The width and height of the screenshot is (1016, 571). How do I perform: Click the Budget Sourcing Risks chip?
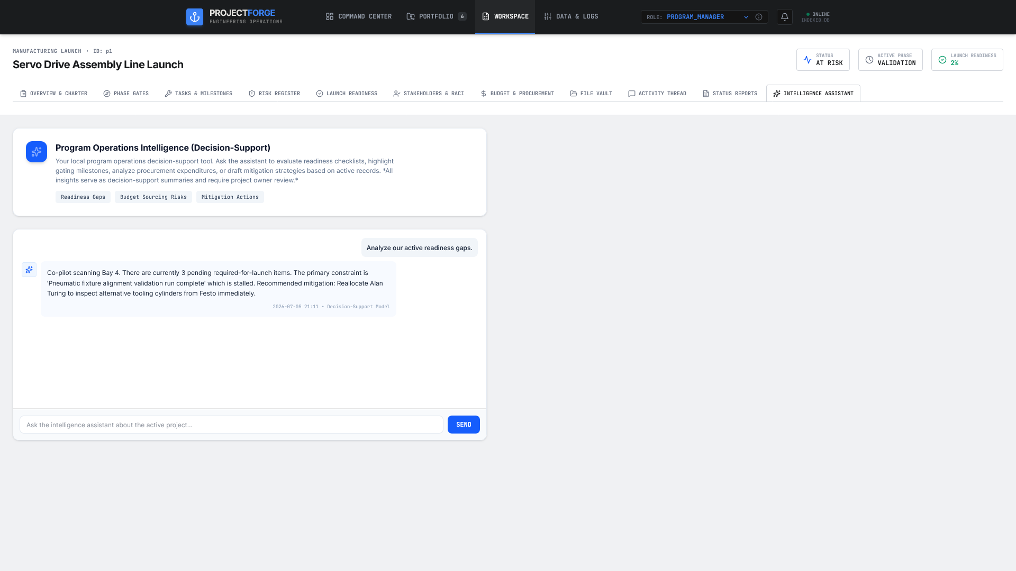coord(153,197)
